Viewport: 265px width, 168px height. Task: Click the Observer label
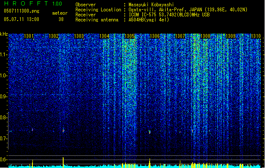coord(86,5)
